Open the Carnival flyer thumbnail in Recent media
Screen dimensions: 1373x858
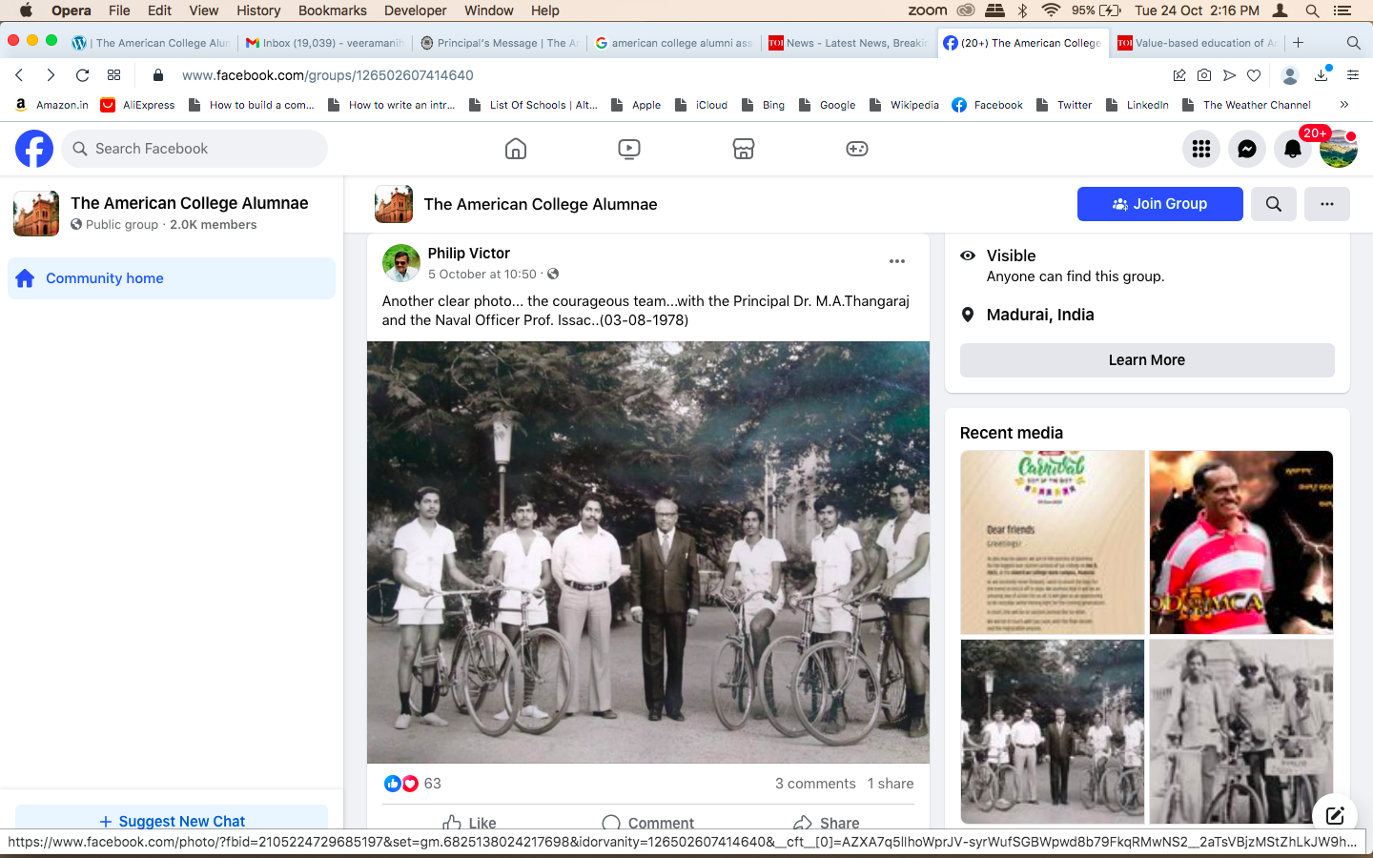(1052, 542)
